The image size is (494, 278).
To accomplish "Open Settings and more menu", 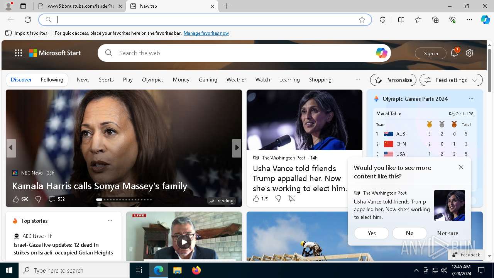I will tap(469, 20).
